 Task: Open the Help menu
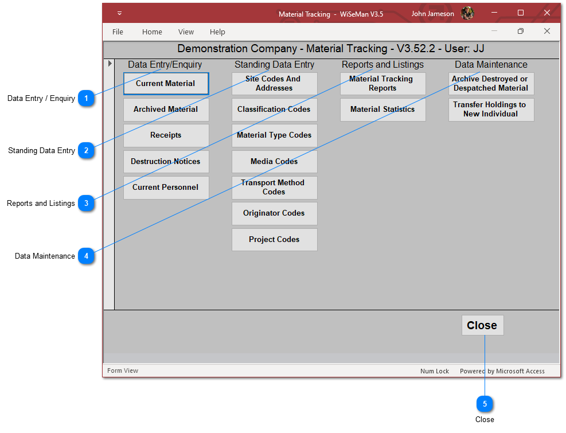[217, 32]
